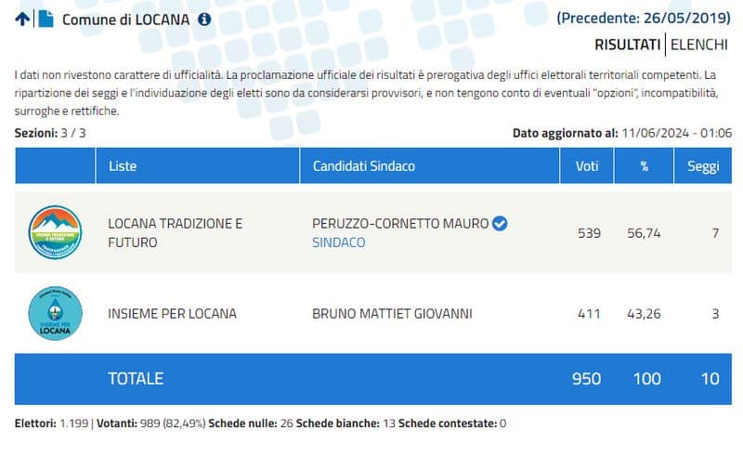Click the SINDACO label link
Viewport: 743px width, 470px height.
pos(339,242)
